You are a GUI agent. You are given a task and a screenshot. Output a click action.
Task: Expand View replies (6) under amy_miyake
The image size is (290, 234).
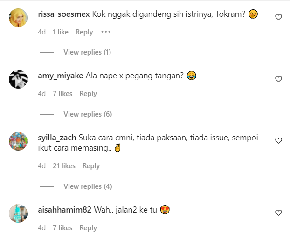tap(88, 114)
